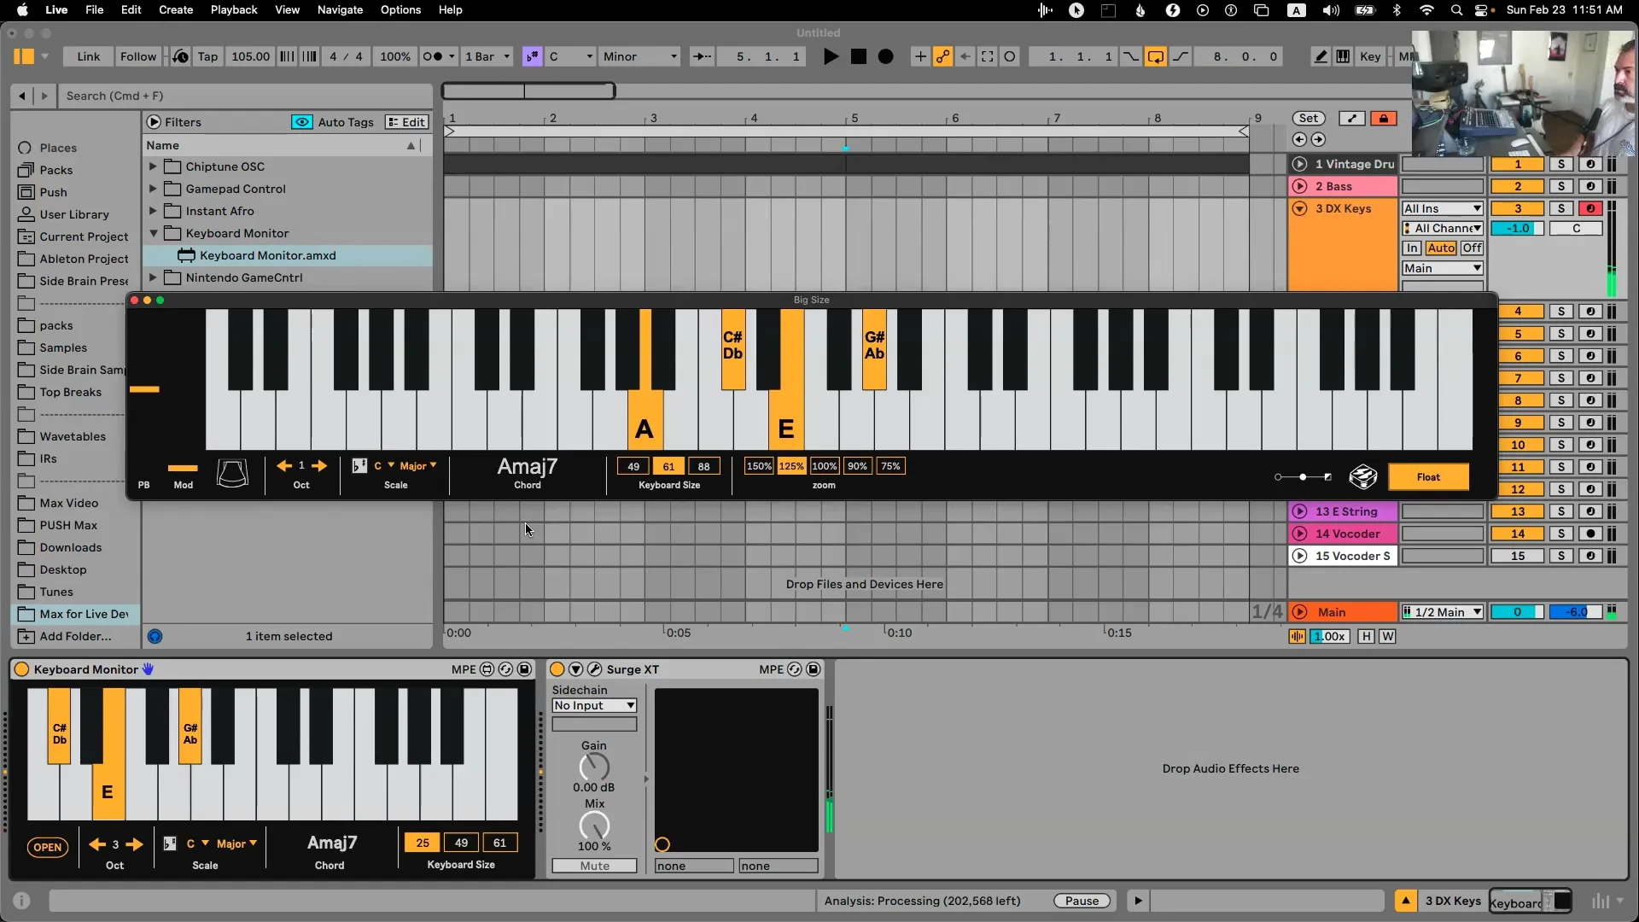
Task: Open the Playback menu
Action: click(234, 10)
